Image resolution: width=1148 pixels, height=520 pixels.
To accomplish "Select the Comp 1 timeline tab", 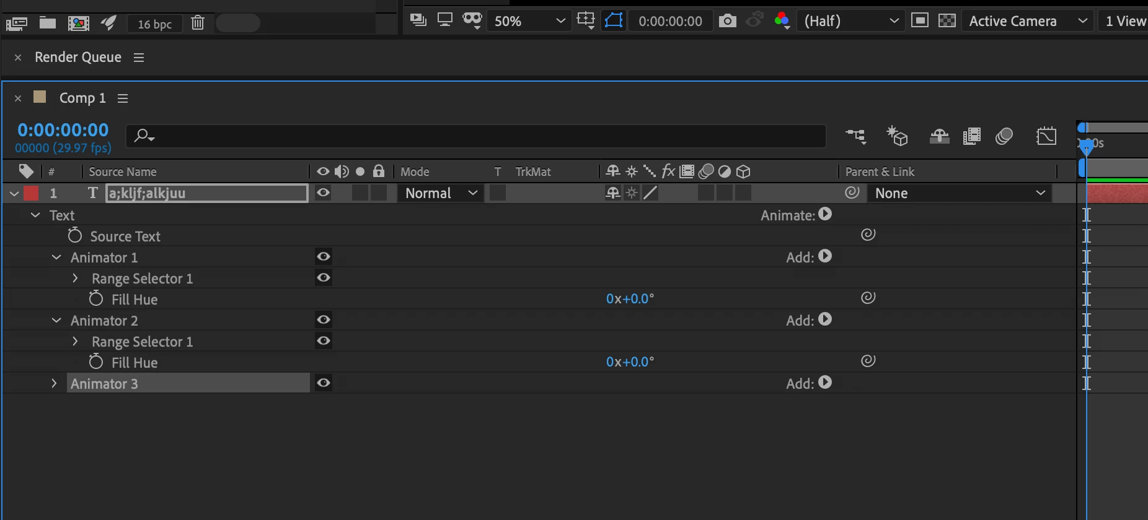I will [x=82, y=98].
